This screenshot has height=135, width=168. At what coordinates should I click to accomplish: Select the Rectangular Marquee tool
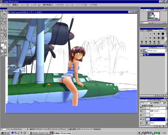click(2, 14)
